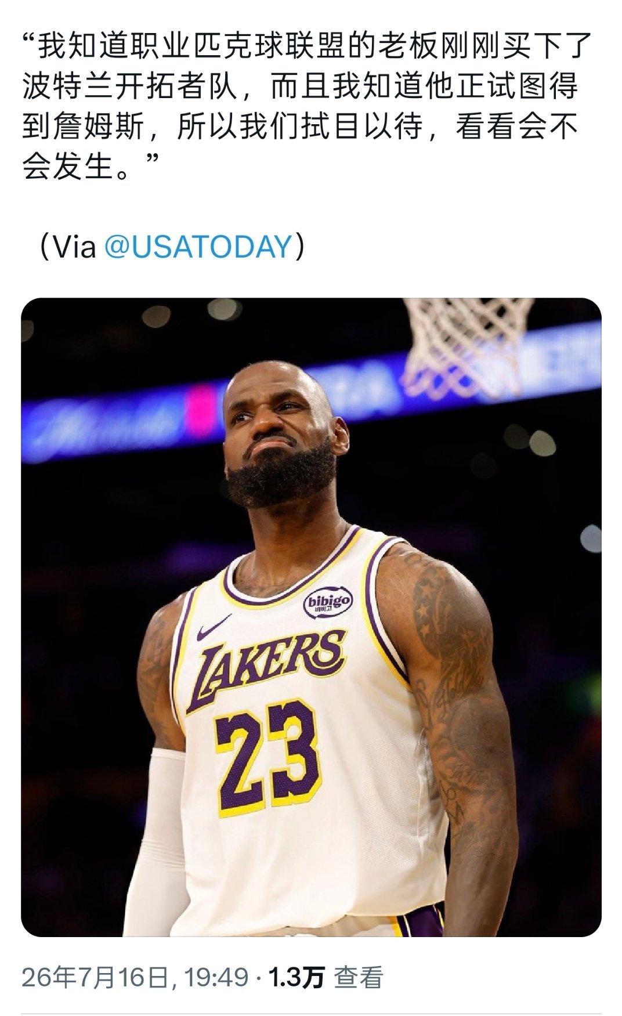Tap the number 23 on the jersey
The height and width of the screenshot is (1016, 622).
[268, 756]
